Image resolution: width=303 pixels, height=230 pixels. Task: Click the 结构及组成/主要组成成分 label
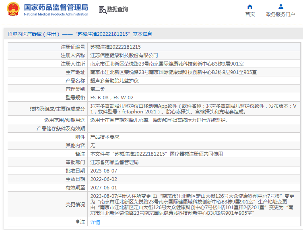pyautogui.click(x=58, y=109)
